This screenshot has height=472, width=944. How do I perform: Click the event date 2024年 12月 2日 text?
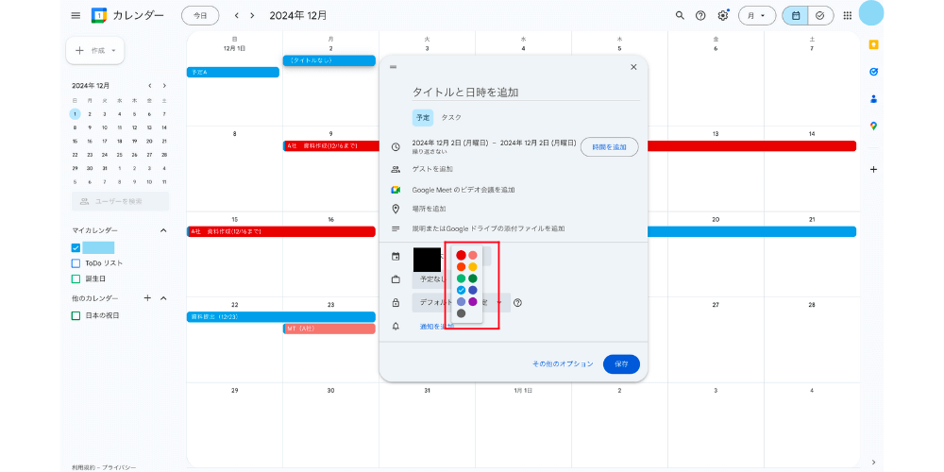click(451, 143)
